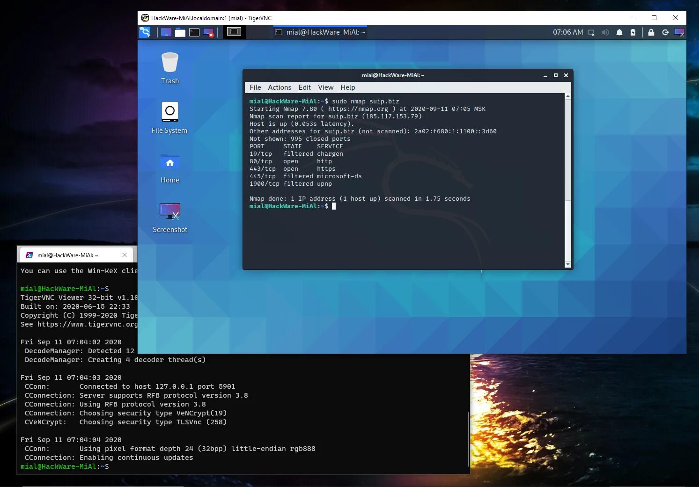
Task: Open the File menu of mial@HackWare-MiAl terminal
Action: click(255, 87)
